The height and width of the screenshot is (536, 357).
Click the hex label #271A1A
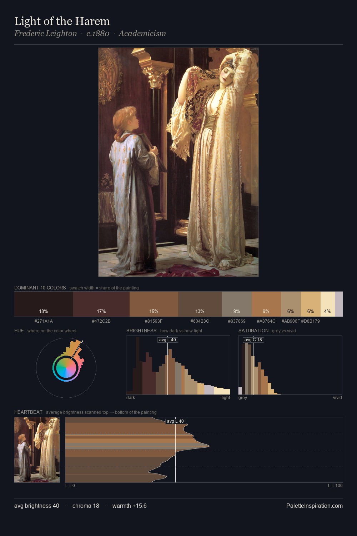coord(44,321)
